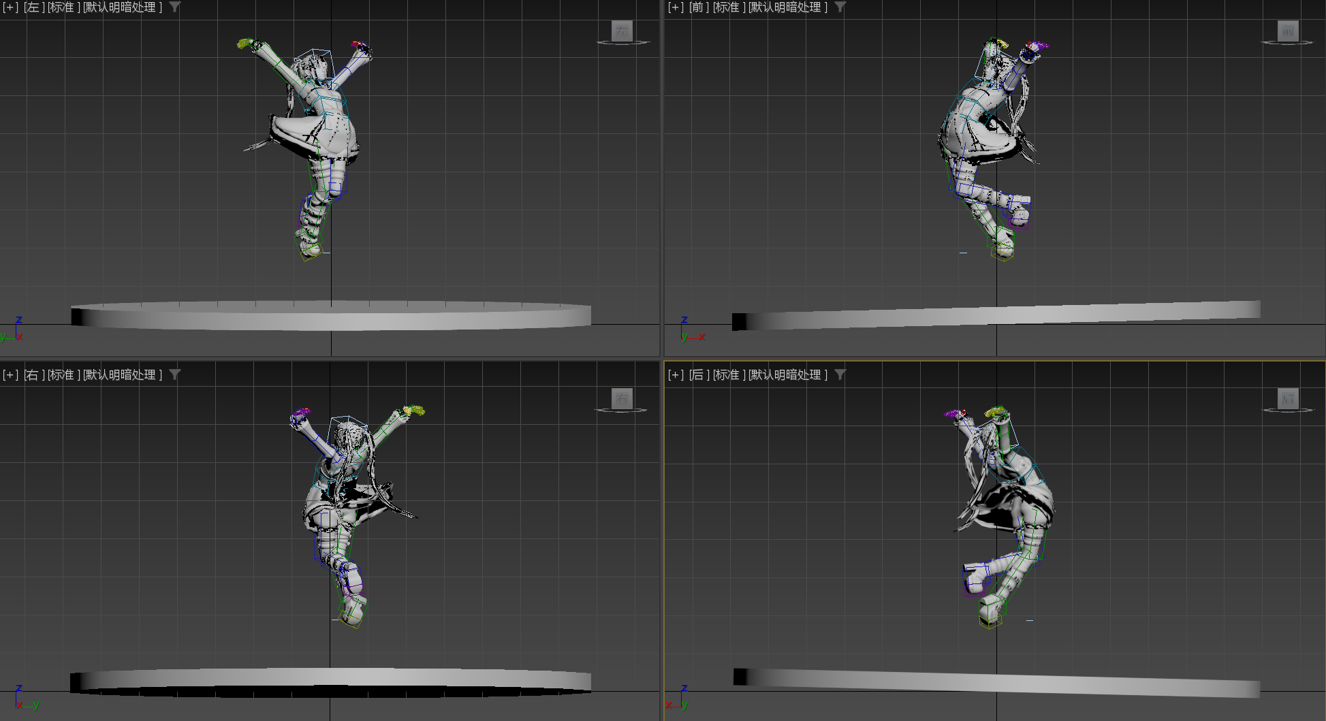Click the filter funnel icon in the 左 viewport
Screen dimensions: 1326x721
[x=175, y=7]
